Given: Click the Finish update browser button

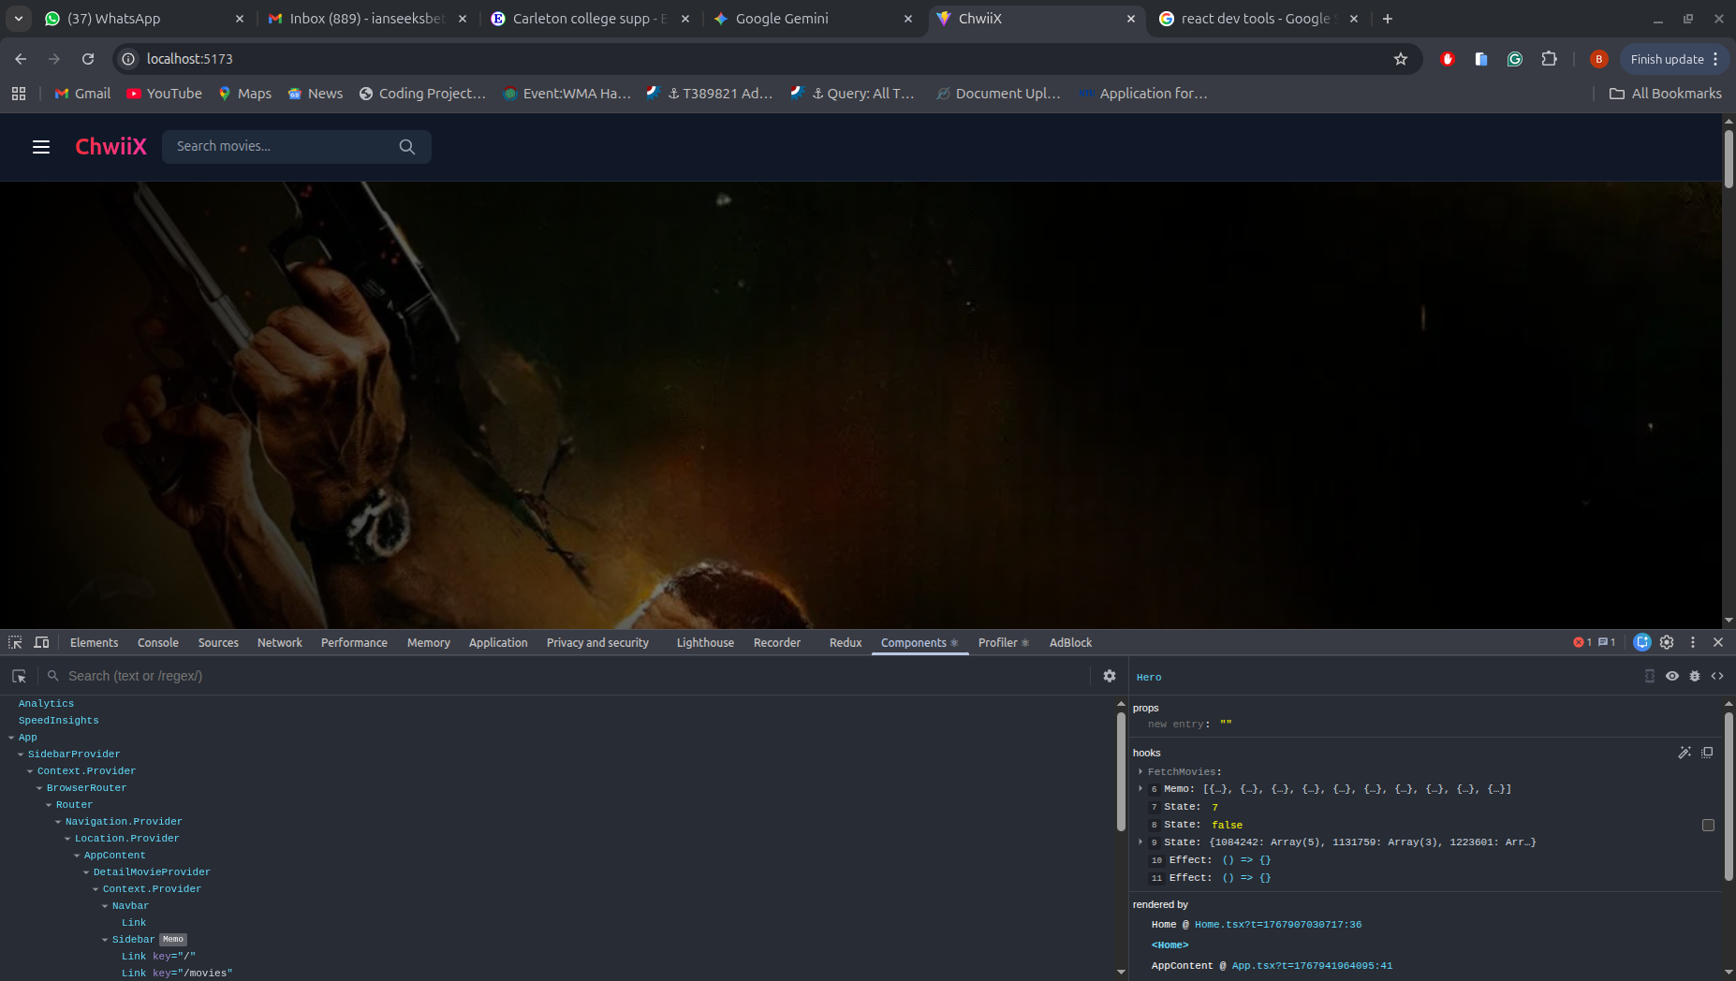Looking at the screenshot, I should [1667, 58].
